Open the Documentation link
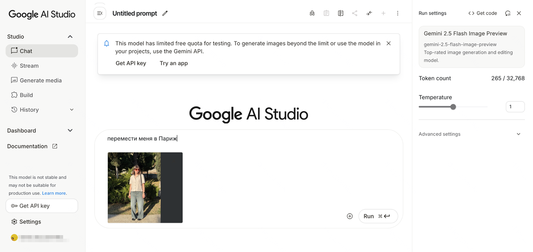533x252 pixels. 27,146
